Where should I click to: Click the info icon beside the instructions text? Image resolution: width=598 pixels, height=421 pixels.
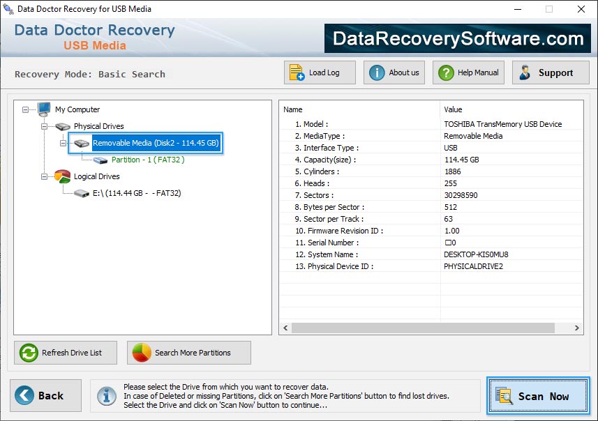coord(106,396)
